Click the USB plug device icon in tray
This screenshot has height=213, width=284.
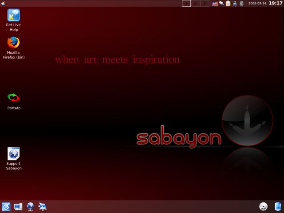[x=221, y=3]
